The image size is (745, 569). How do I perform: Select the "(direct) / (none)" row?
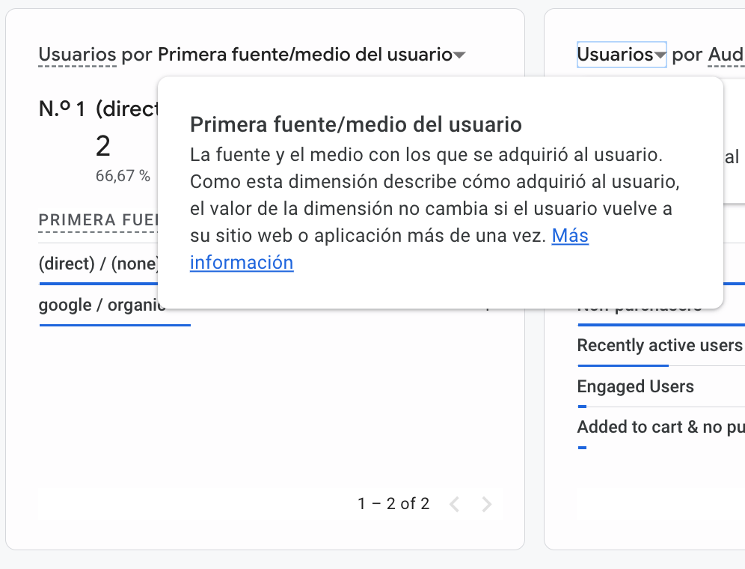97,264
